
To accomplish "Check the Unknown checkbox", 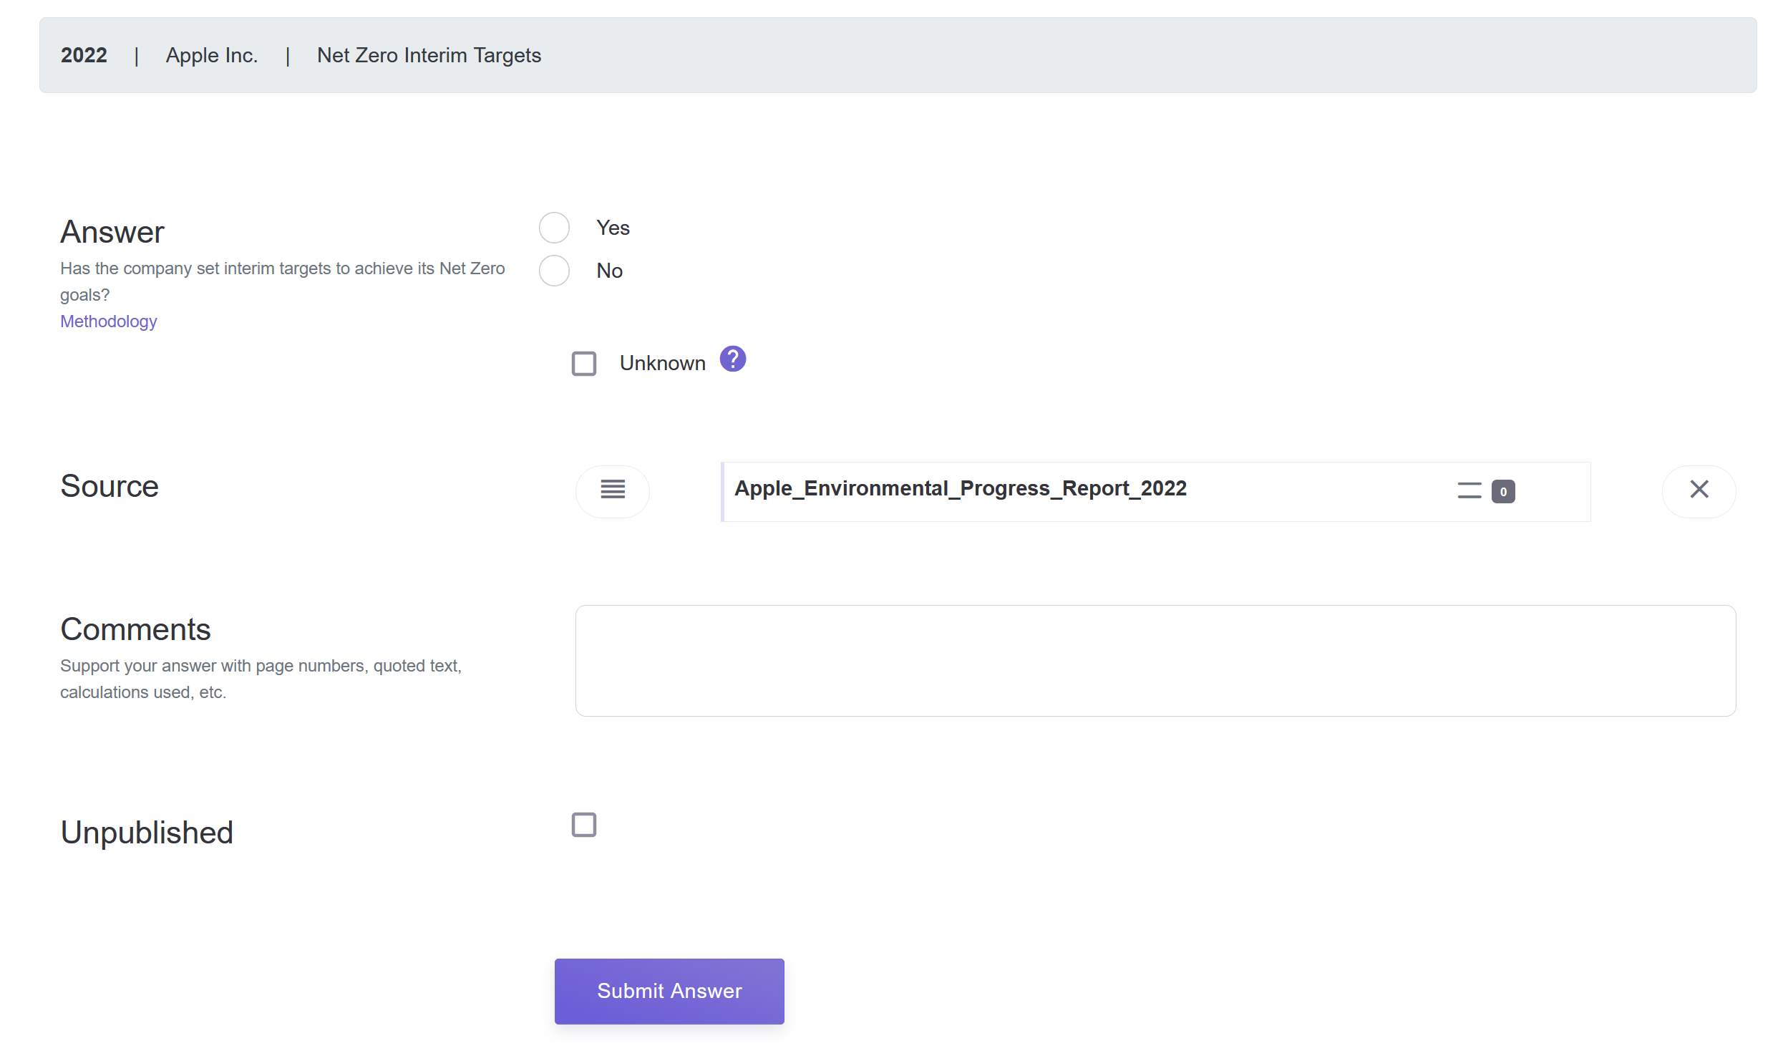I will tap(584, 364).
